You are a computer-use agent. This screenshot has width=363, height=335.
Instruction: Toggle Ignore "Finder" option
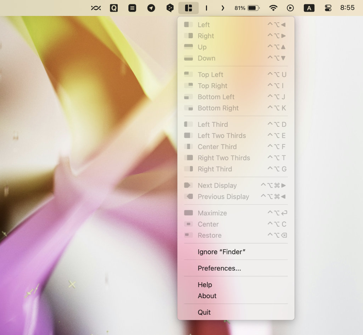coord(222,252)
